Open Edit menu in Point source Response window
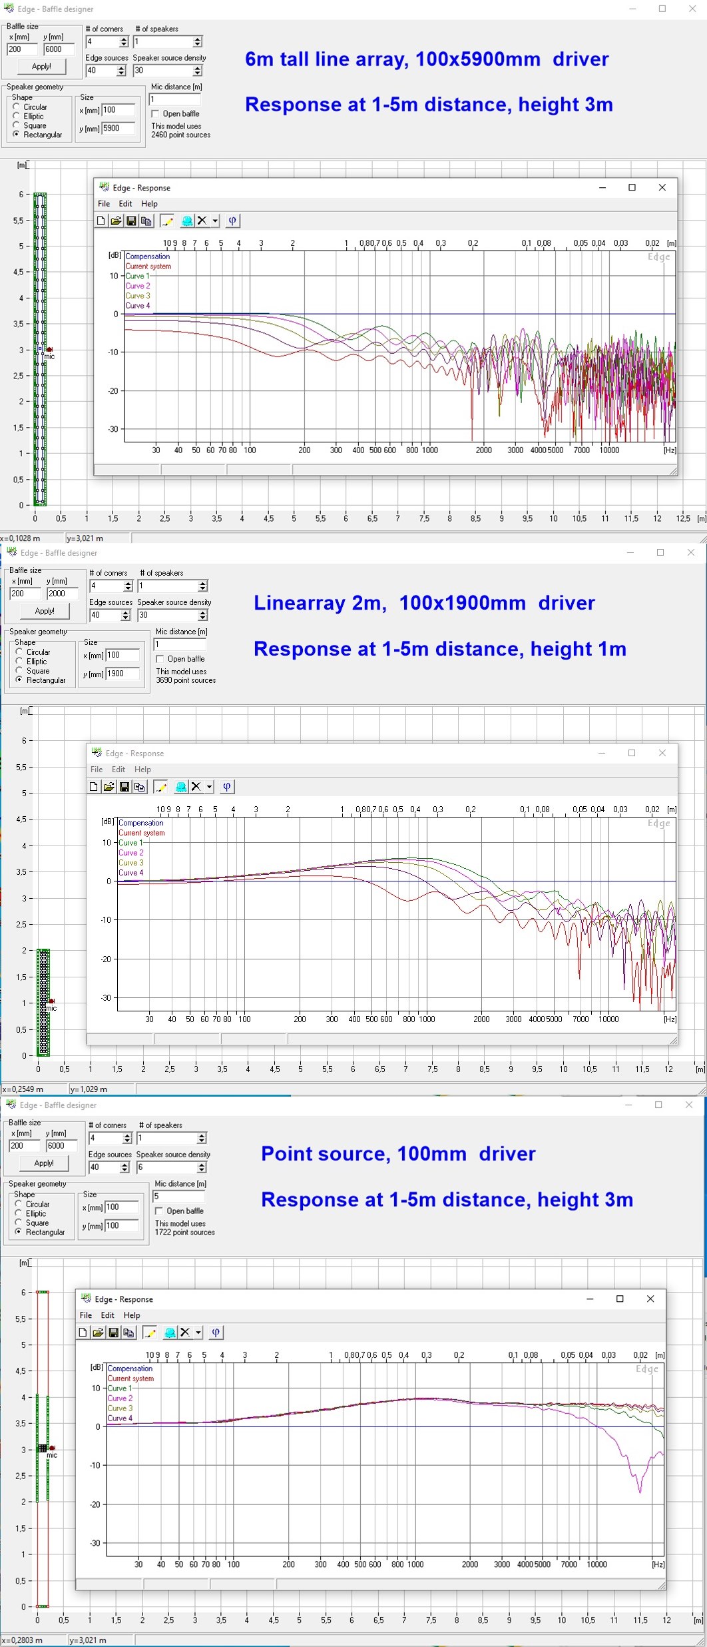 (x=107, y=1315)
